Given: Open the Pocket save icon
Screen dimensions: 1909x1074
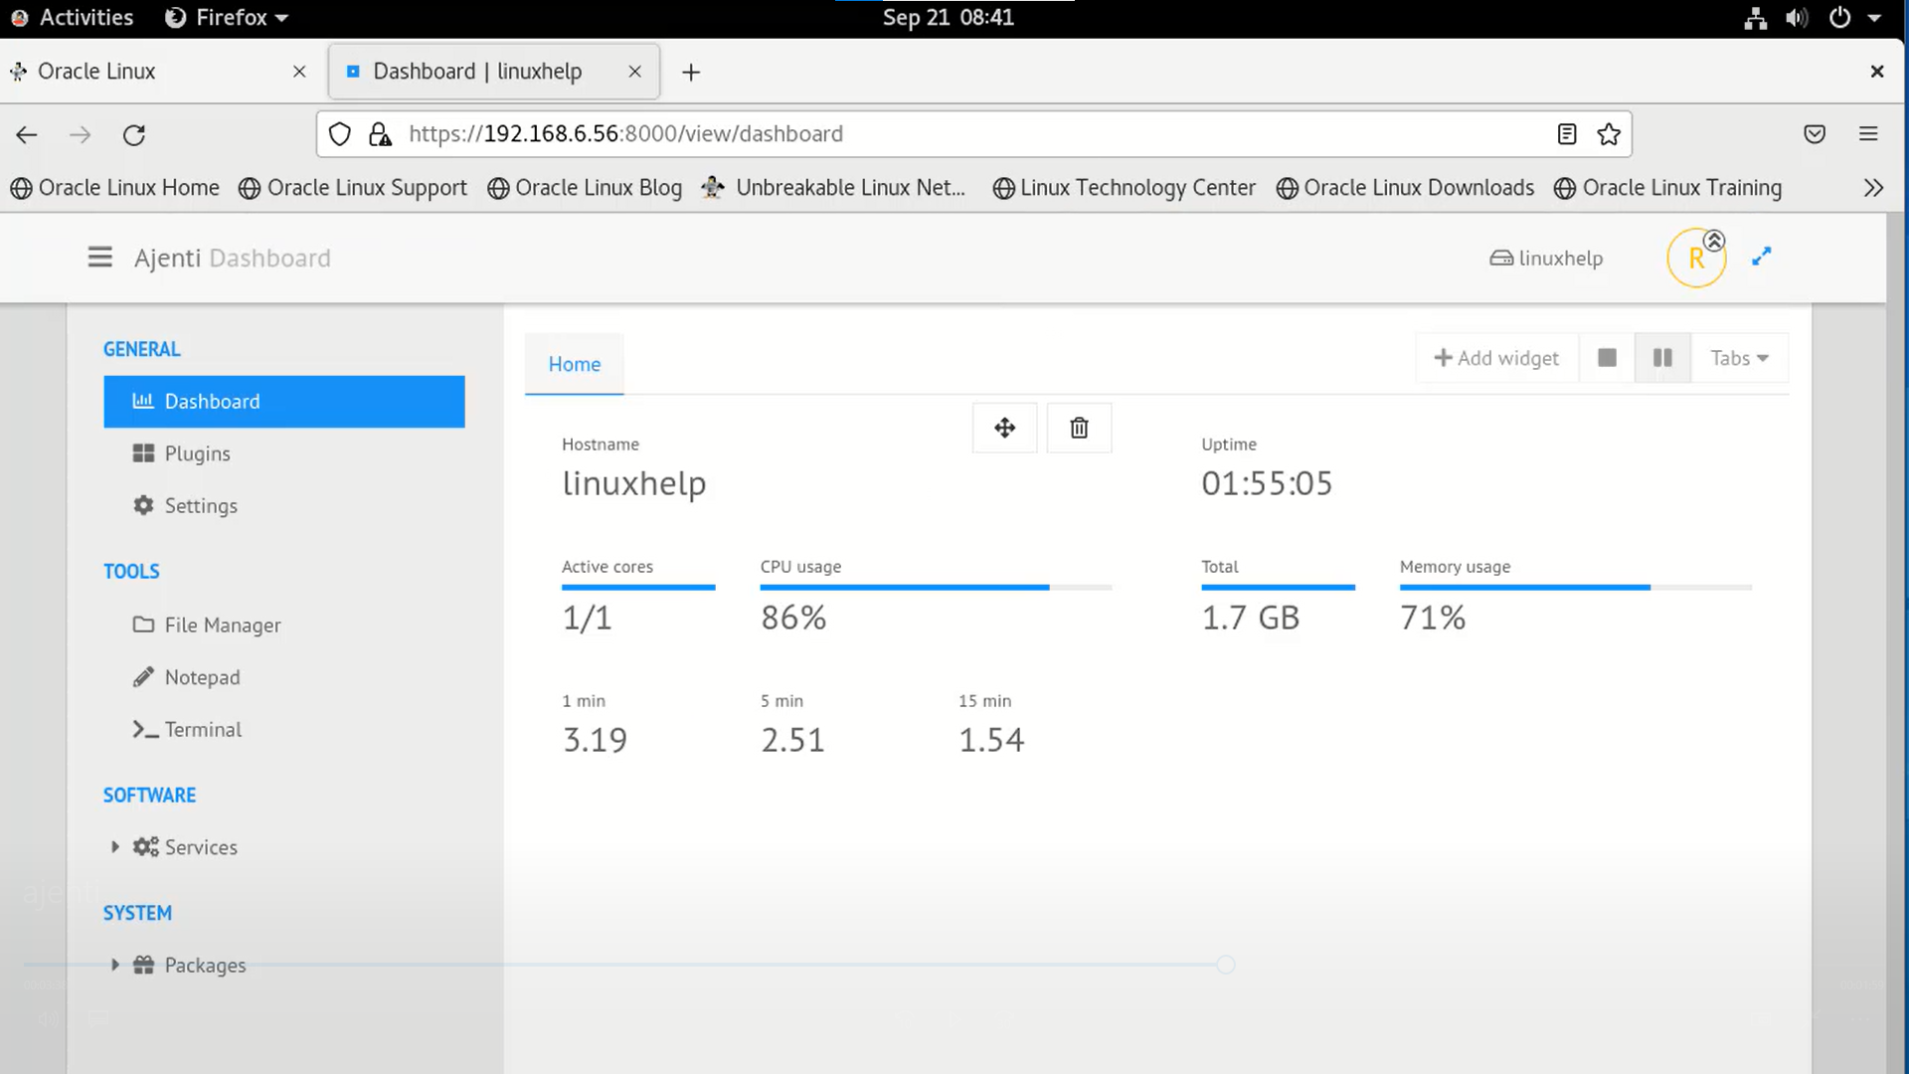Looking at the screenshot, I should (x=1815, y=134).
